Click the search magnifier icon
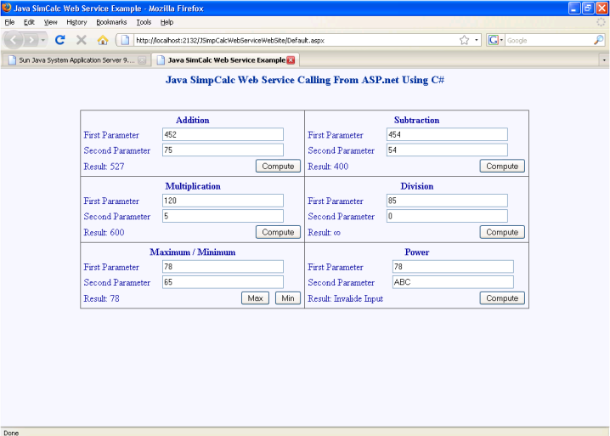This screenshot has height=436, width=610. [x=598, y=40]
